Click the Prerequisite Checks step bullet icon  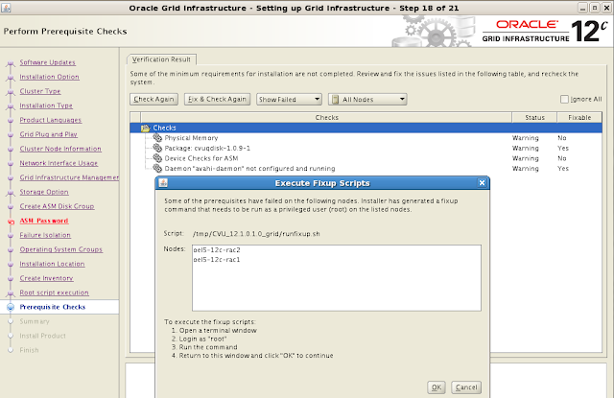click(x=11, y=307)
